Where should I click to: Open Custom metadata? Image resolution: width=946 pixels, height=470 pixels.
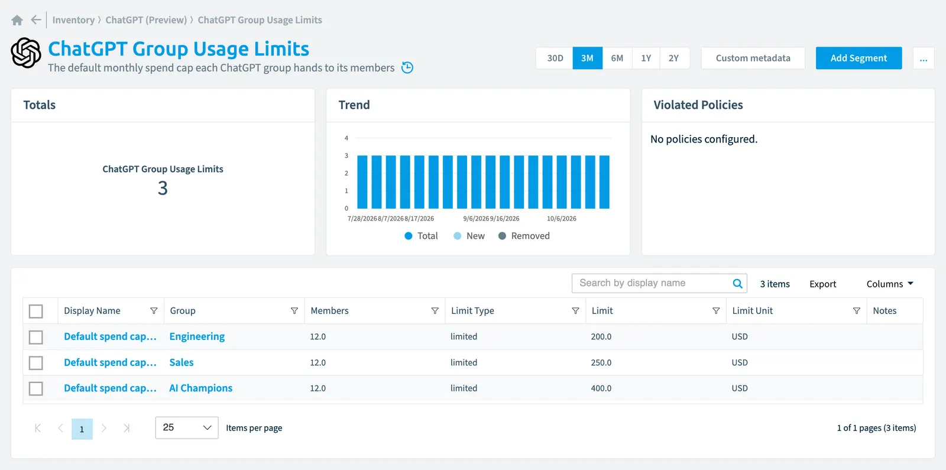[x=753, y=58]
